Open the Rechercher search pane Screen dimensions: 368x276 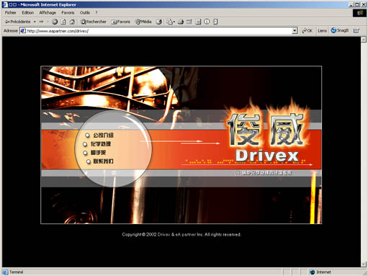94,22
